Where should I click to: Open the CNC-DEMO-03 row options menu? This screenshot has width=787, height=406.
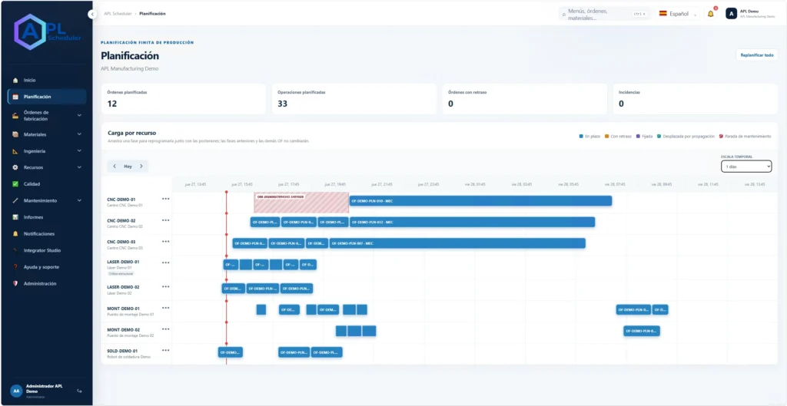point(166,241)
